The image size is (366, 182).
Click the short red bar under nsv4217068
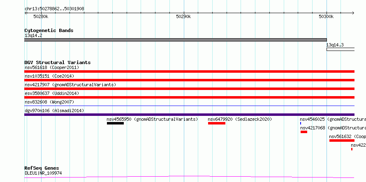tap(304, 132)
